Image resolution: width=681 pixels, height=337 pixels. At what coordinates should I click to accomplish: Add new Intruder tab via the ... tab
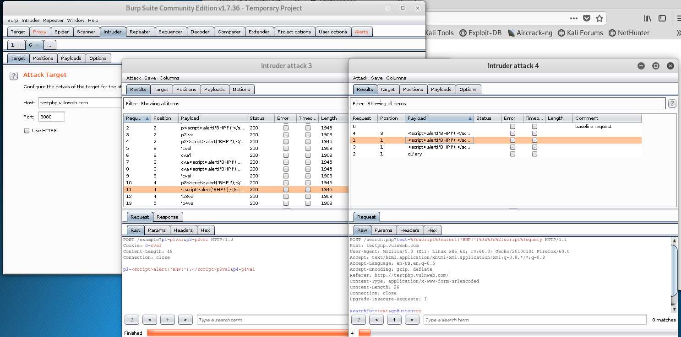tap(49, 45)
